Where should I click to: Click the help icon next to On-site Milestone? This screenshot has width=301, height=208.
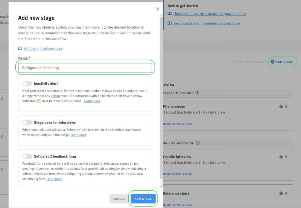click(x=198, y=143)
